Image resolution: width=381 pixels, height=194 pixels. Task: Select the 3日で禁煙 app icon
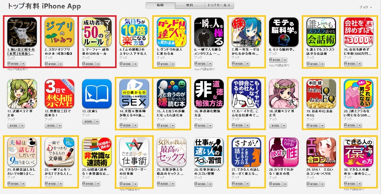pos(59,94)
